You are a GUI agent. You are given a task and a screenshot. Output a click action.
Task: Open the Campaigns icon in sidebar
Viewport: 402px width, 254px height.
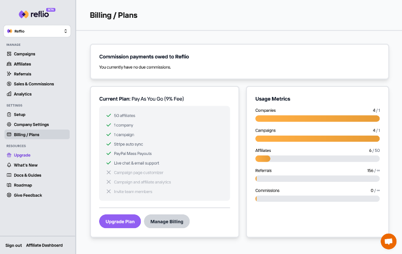click(x=9, y=54)
